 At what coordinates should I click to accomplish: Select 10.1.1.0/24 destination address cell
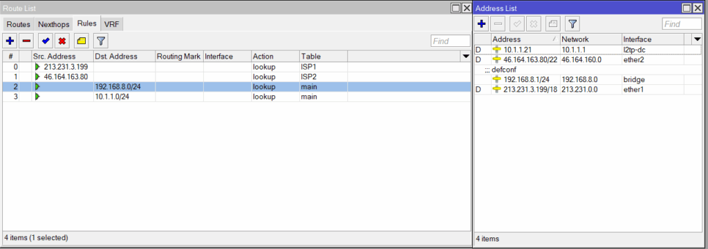pyautogui.click(x=124, y=97)
